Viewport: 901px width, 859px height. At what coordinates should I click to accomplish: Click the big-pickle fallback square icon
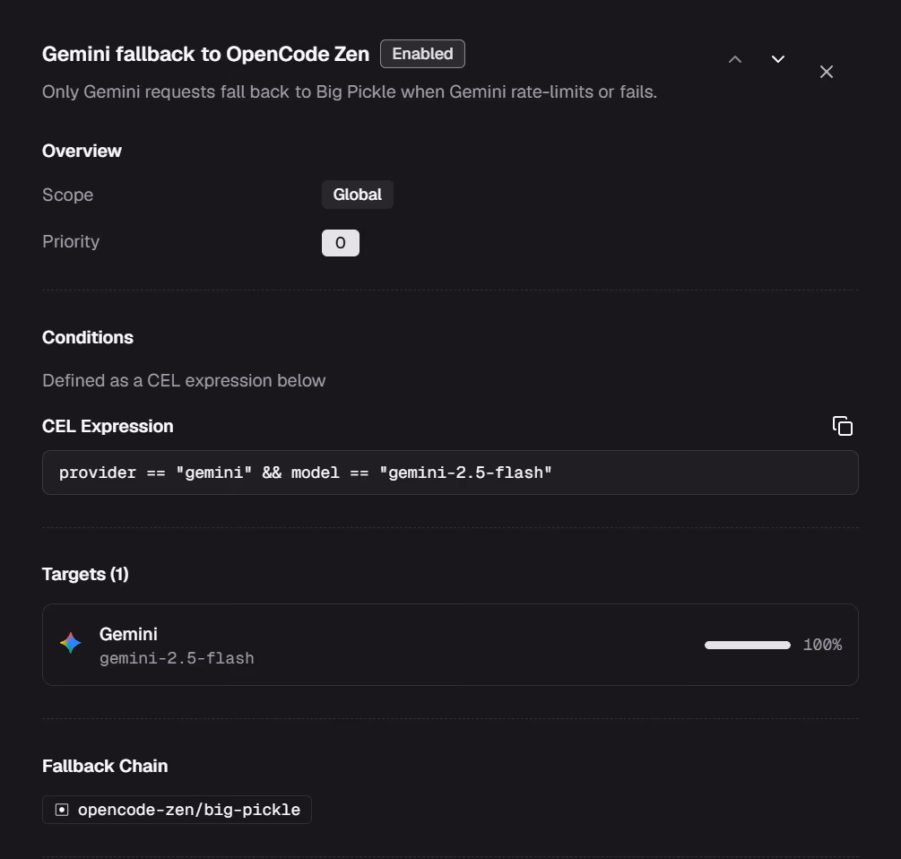click(x=62, y=810)
